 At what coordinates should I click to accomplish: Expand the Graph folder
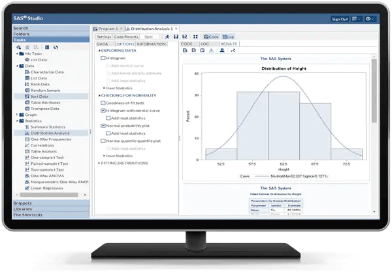17,115
